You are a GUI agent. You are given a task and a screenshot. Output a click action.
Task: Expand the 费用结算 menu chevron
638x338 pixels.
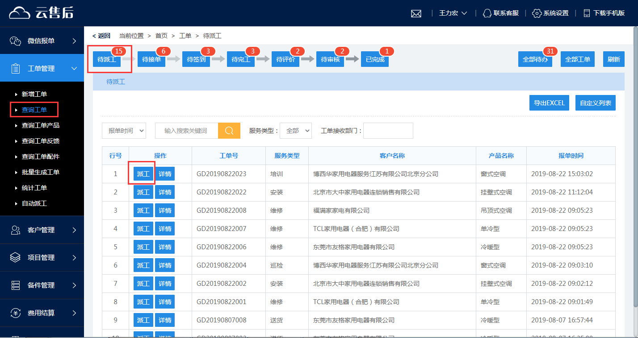click(74, 313)
